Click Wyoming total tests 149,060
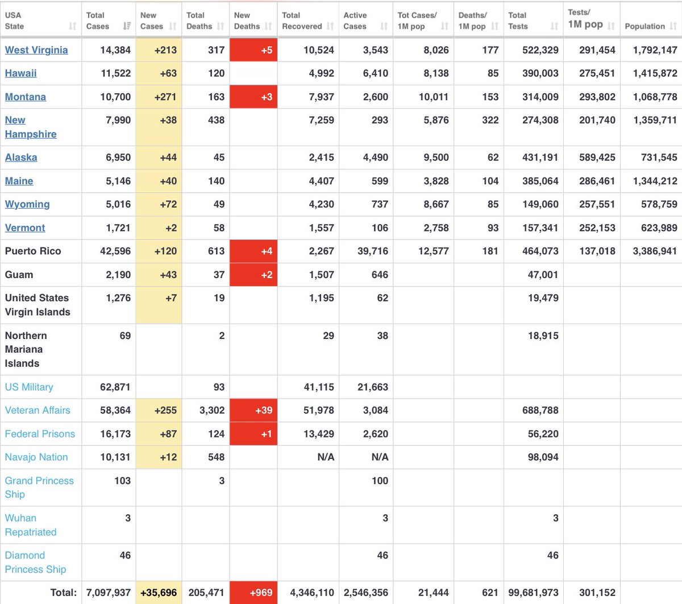Image resolution: width=682 pixels, height=604 pixels. [540, 204]
